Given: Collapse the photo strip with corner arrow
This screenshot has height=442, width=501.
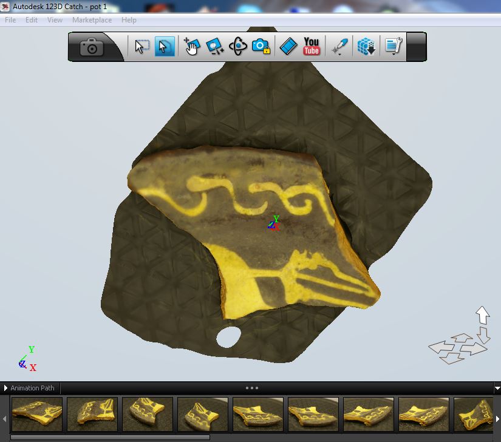Looking at the screenshot, I should click(x=497, y=389).
